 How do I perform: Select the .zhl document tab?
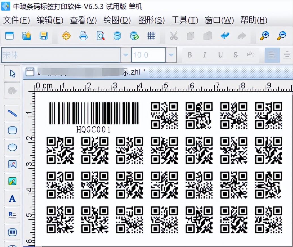point(86,72)
